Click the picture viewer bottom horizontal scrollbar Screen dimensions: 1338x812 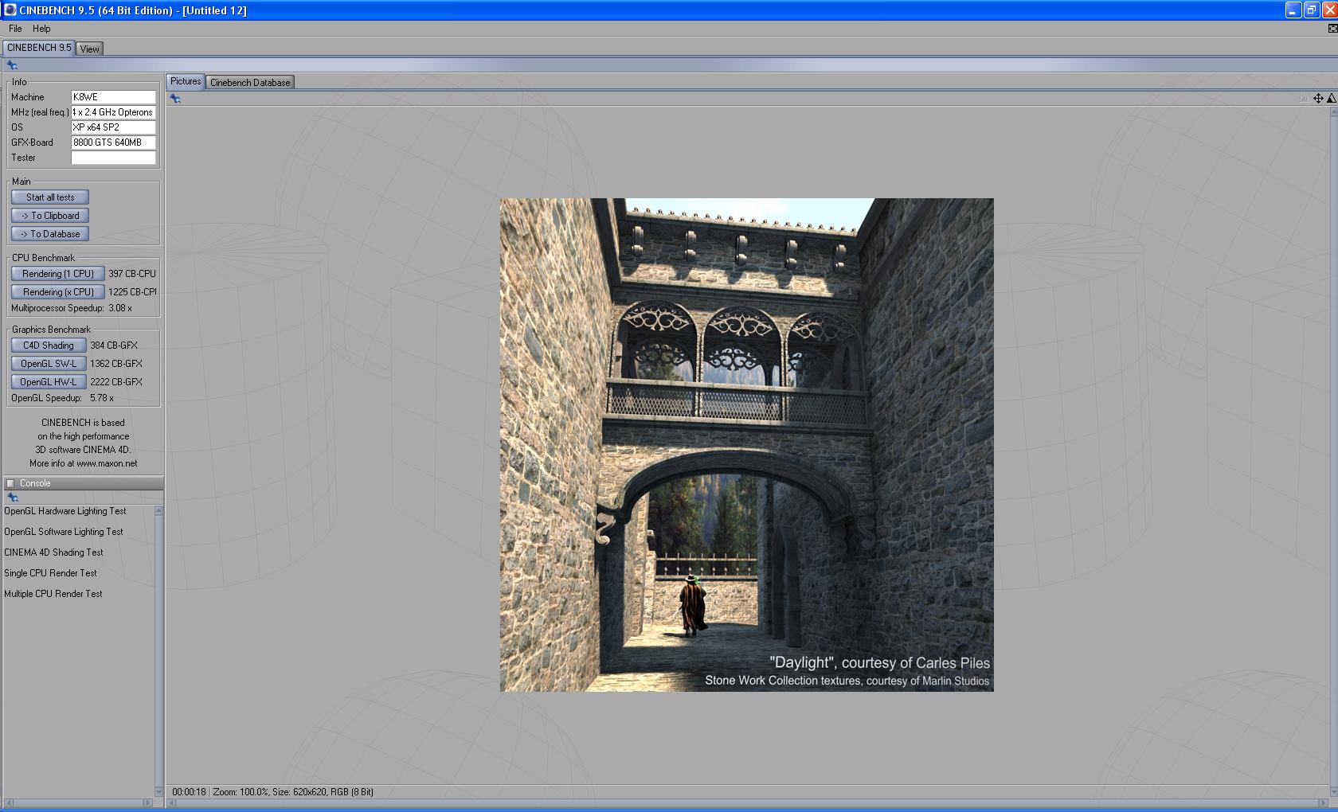[747, 802]
